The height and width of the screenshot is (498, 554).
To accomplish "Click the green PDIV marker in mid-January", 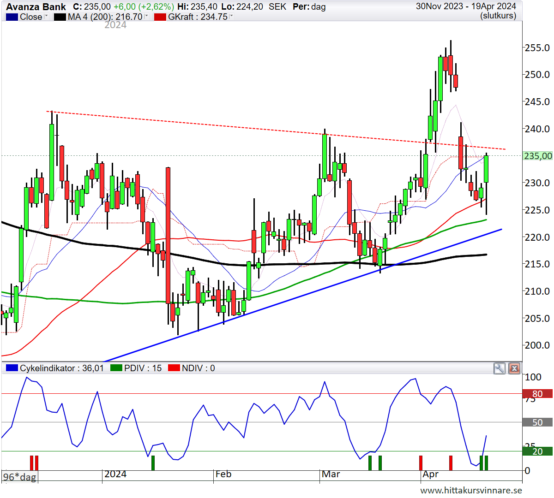I will coord(153,463).
